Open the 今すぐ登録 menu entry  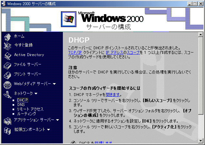click(x=24, y=45)
